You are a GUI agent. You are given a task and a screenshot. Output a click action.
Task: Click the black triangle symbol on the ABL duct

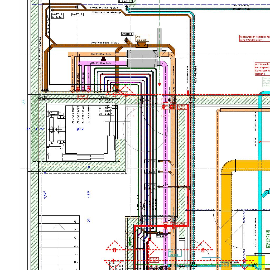click(x=103, y=58)
